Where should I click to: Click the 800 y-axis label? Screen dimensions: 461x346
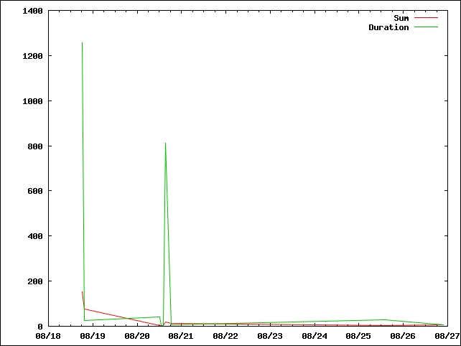pyautogui.click(x=34, y=146)
